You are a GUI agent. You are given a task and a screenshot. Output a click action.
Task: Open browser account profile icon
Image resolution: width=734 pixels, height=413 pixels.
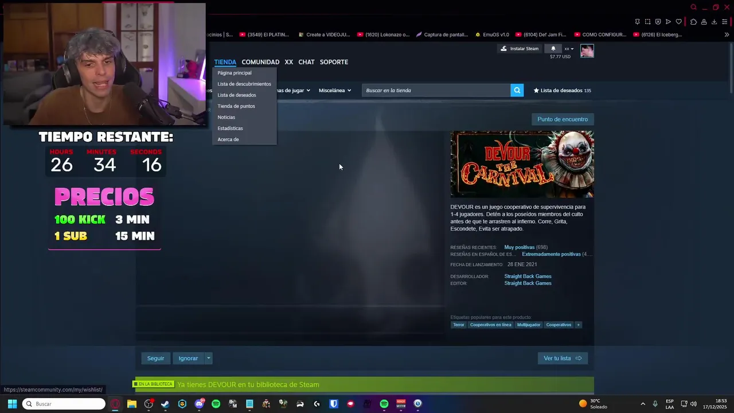704,22
